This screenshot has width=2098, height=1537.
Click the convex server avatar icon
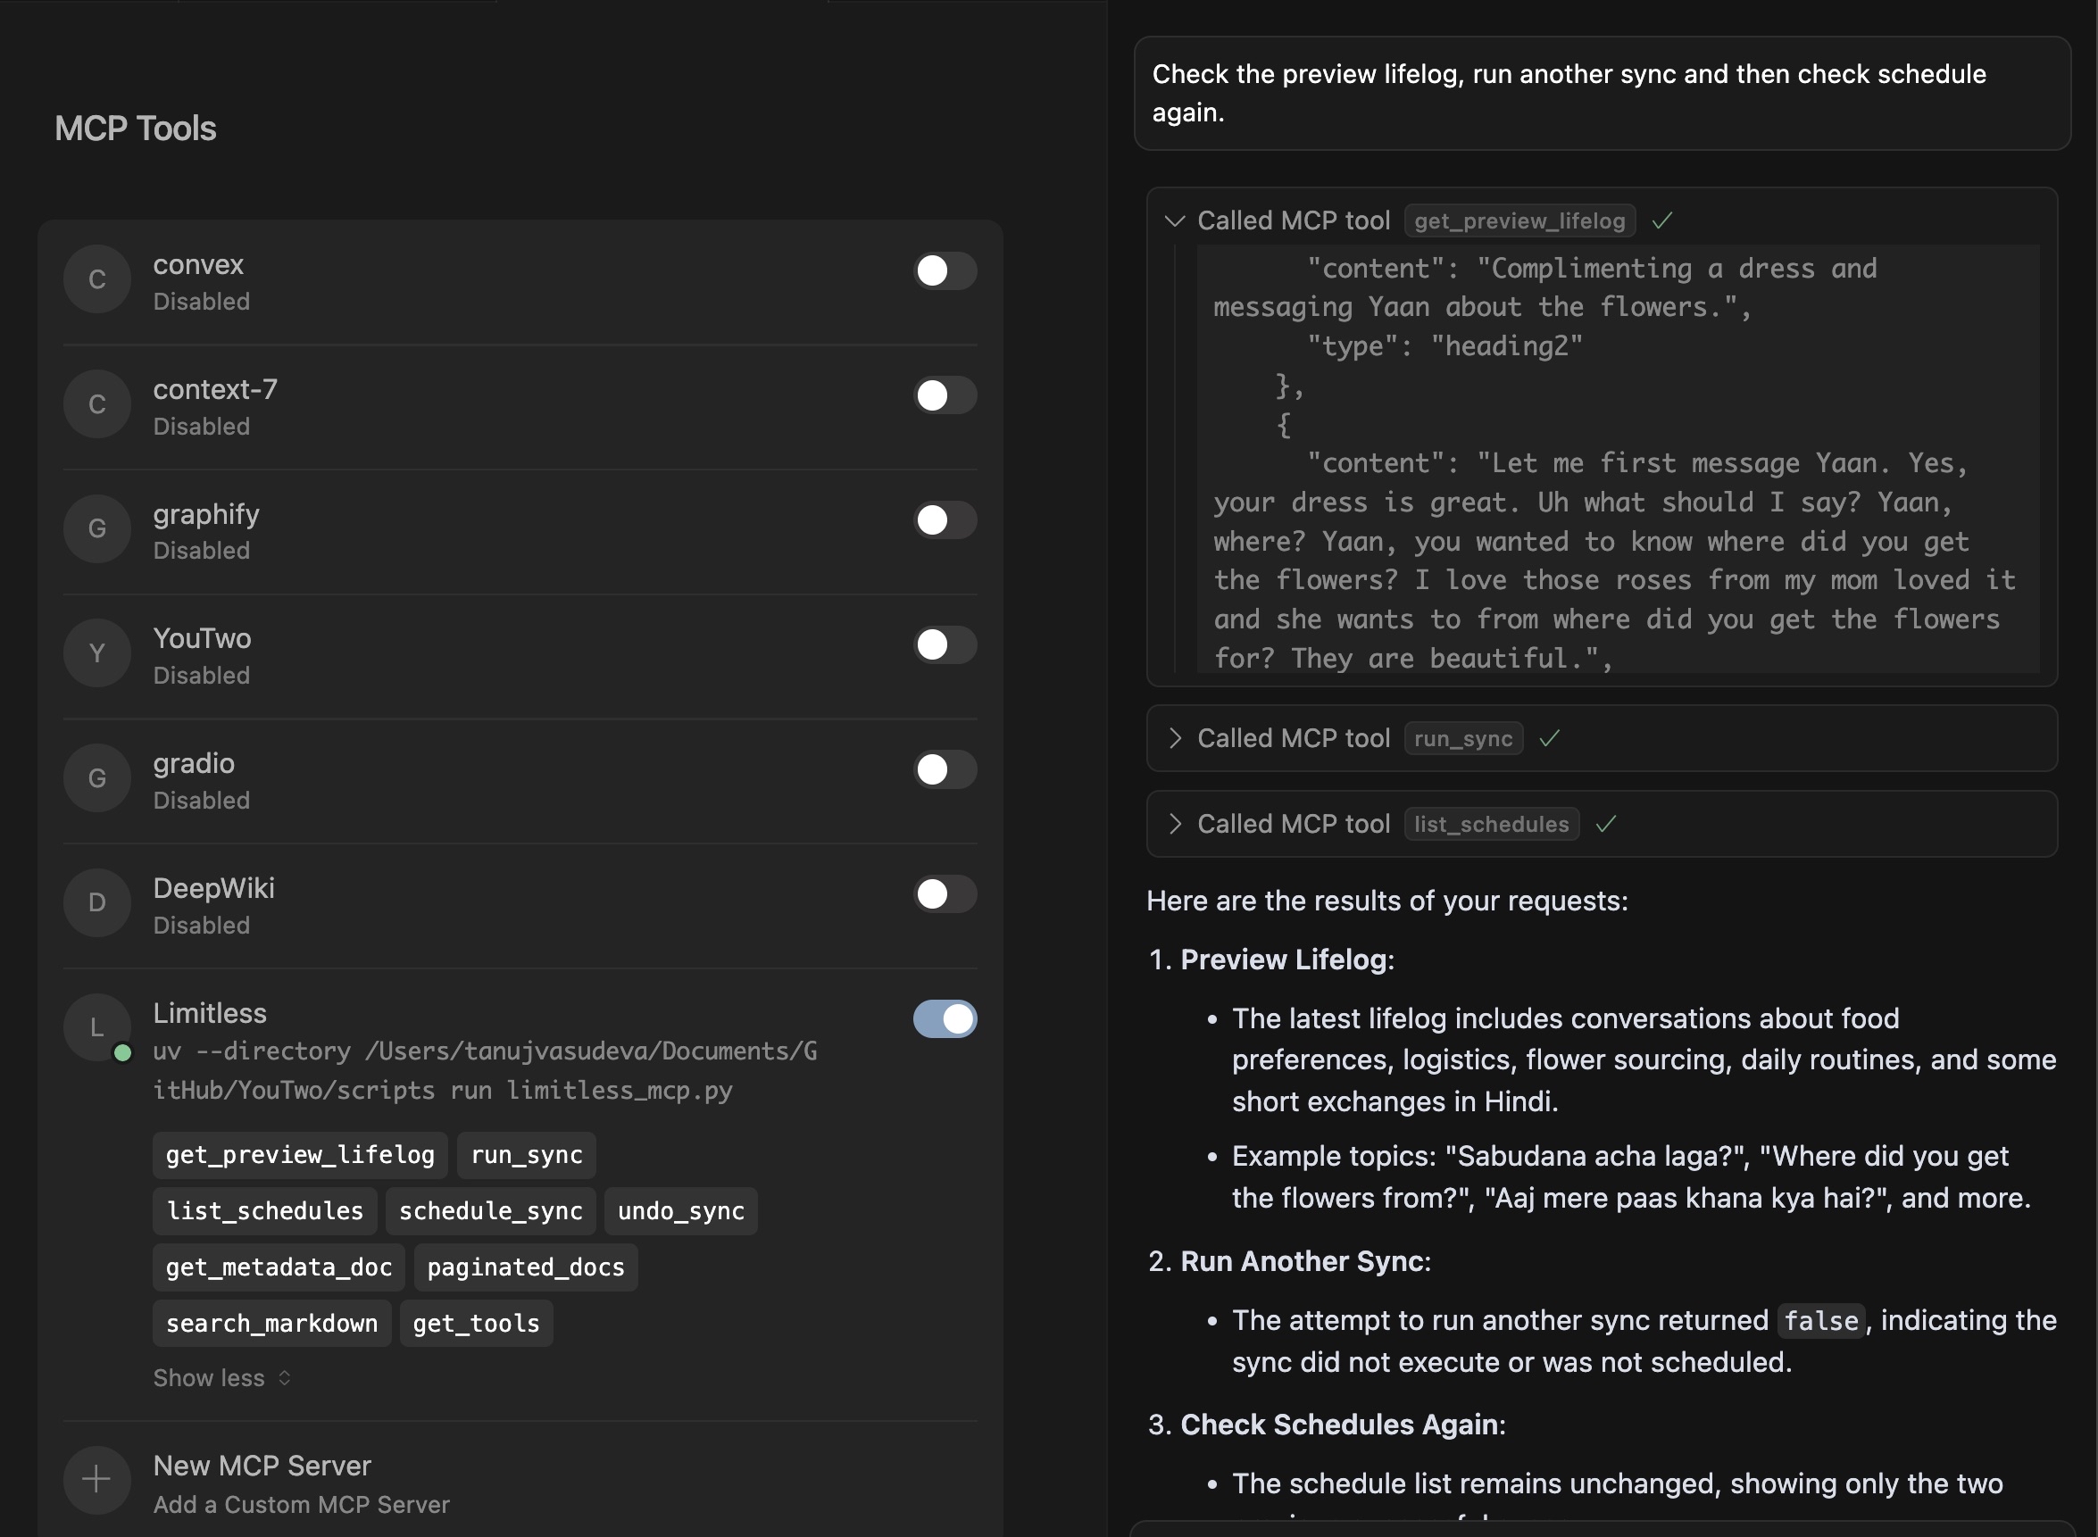click(x=96, y=279)
